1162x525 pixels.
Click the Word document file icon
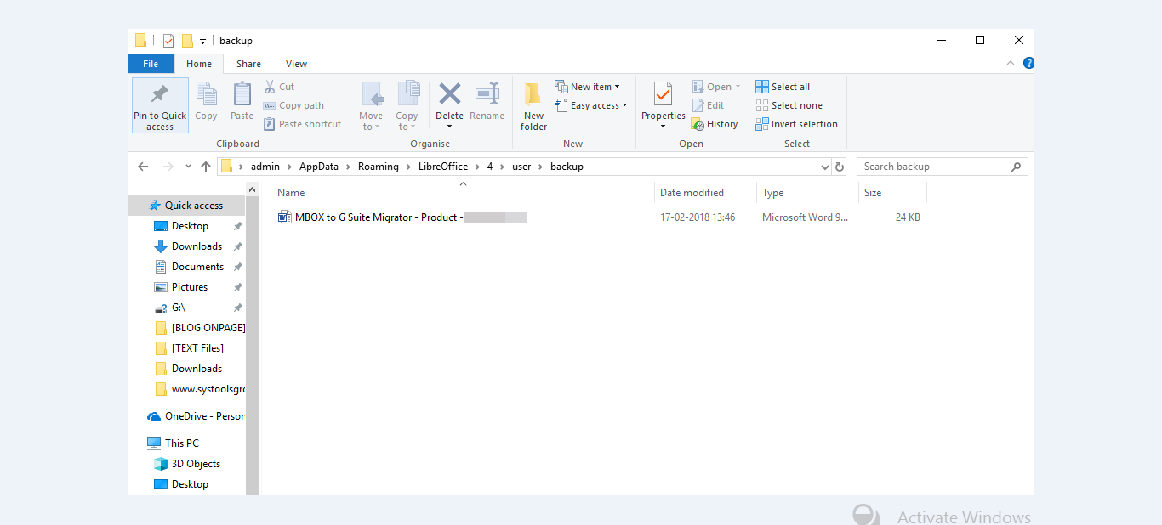coord(285,217)
